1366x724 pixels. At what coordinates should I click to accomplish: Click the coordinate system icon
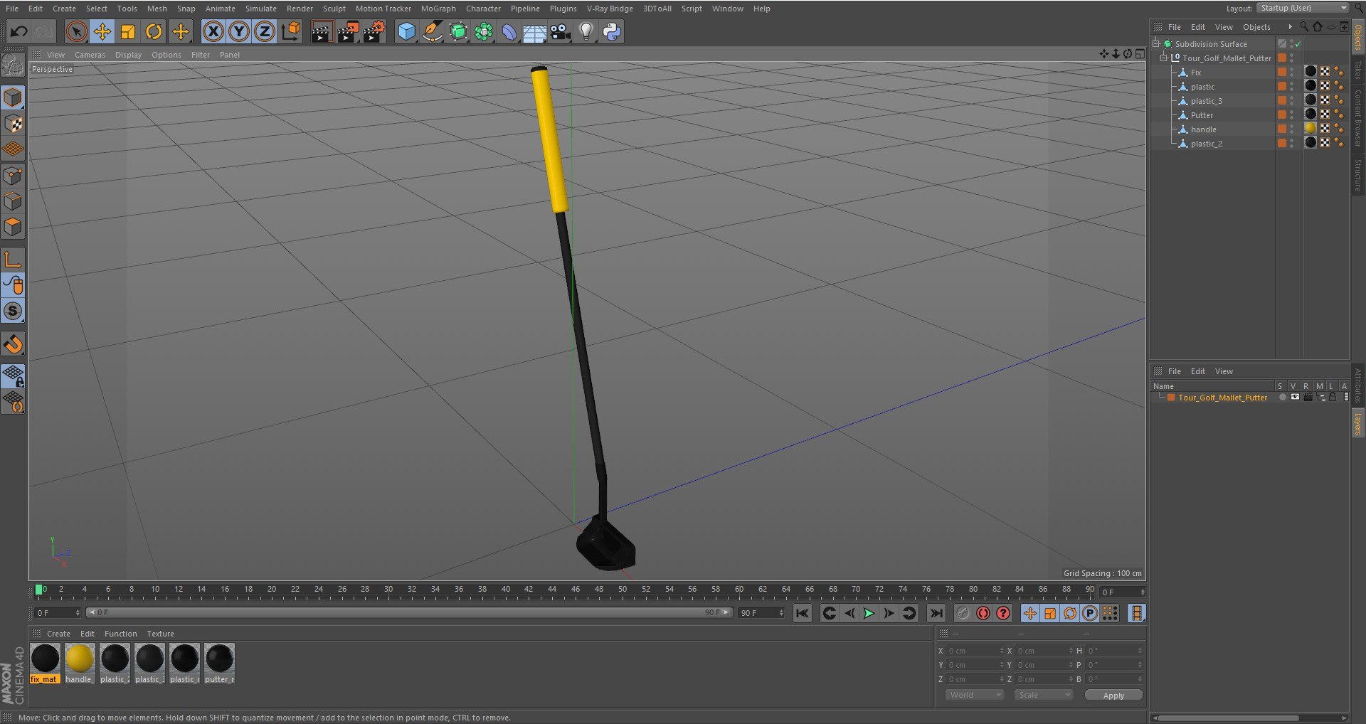[x=291, y=31]
